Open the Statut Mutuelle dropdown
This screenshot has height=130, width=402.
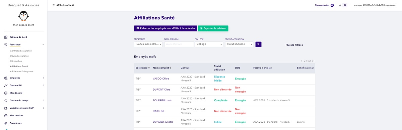pyautogui.click(x=239, y=44)
